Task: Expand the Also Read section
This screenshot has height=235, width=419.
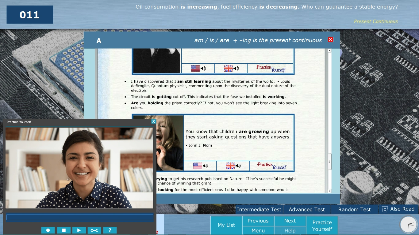Action: tap(398, 209)
